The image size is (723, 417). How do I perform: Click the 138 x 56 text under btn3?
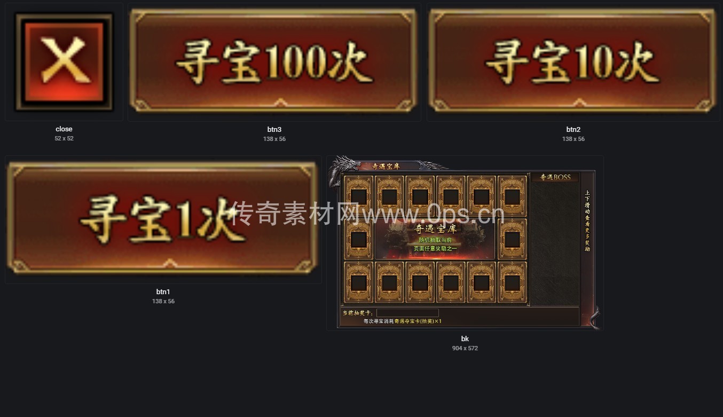point(274,139)
